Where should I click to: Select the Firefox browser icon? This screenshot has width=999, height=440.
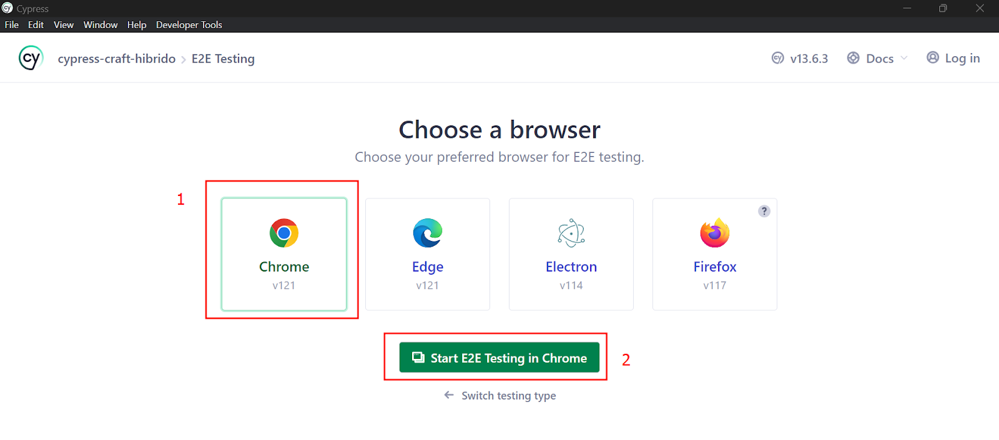(715, 233)
